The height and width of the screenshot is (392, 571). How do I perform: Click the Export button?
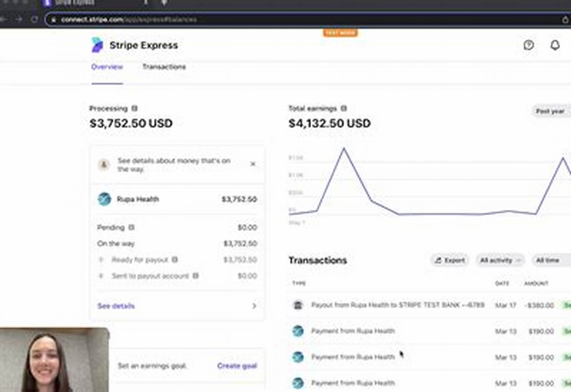(450, 260)
